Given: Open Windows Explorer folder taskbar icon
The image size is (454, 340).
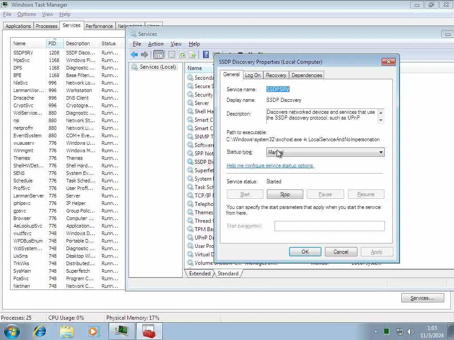Looking at the screenshot, I should pos(67,331).
